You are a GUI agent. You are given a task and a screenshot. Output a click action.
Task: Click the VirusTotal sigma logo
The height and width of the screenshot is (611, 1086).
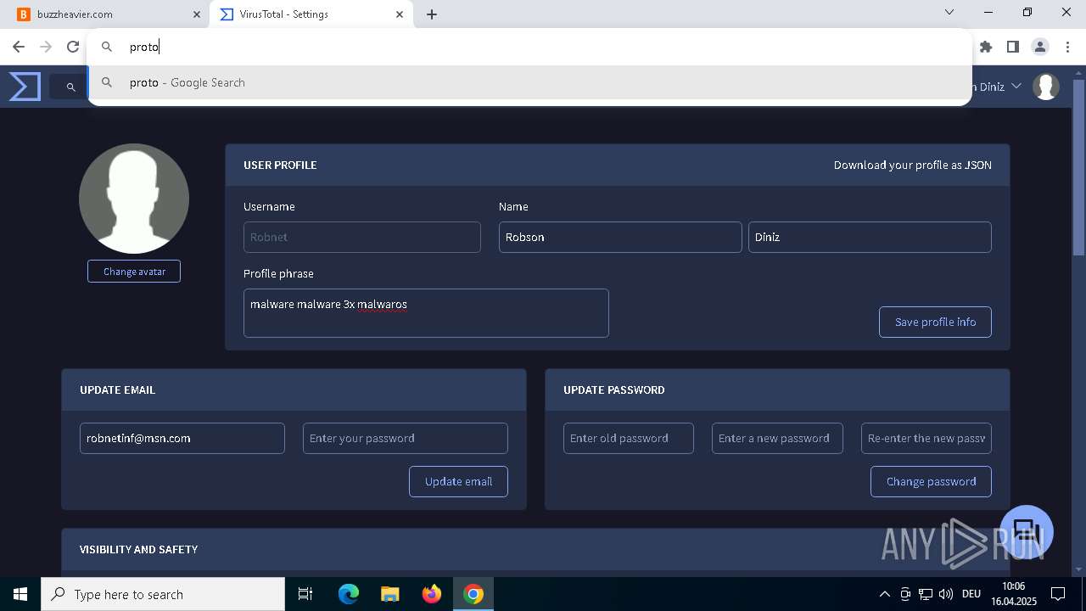(x=25, y=87)
